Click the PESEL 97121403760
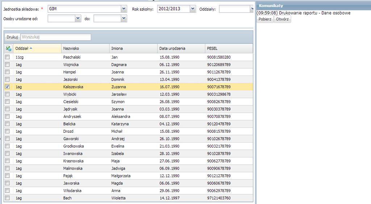371x204 pixels. [x=219, y=198]
